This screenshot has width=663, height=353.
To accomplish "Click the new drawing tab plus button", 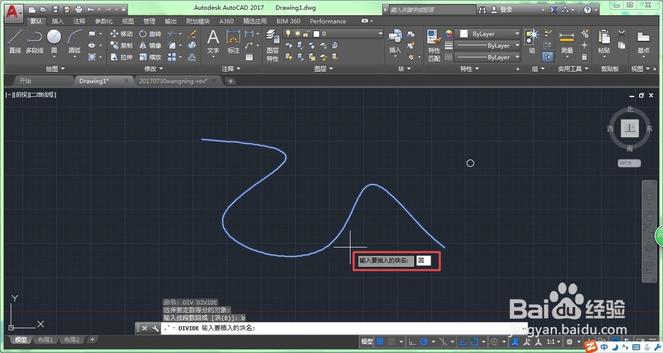I will (231, 81).
